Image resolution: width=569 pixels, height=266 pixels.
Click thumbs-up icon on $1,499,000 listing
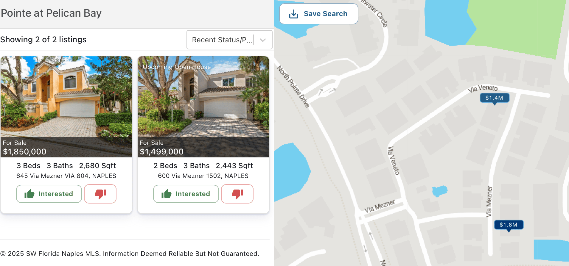[x=167, y=194]
